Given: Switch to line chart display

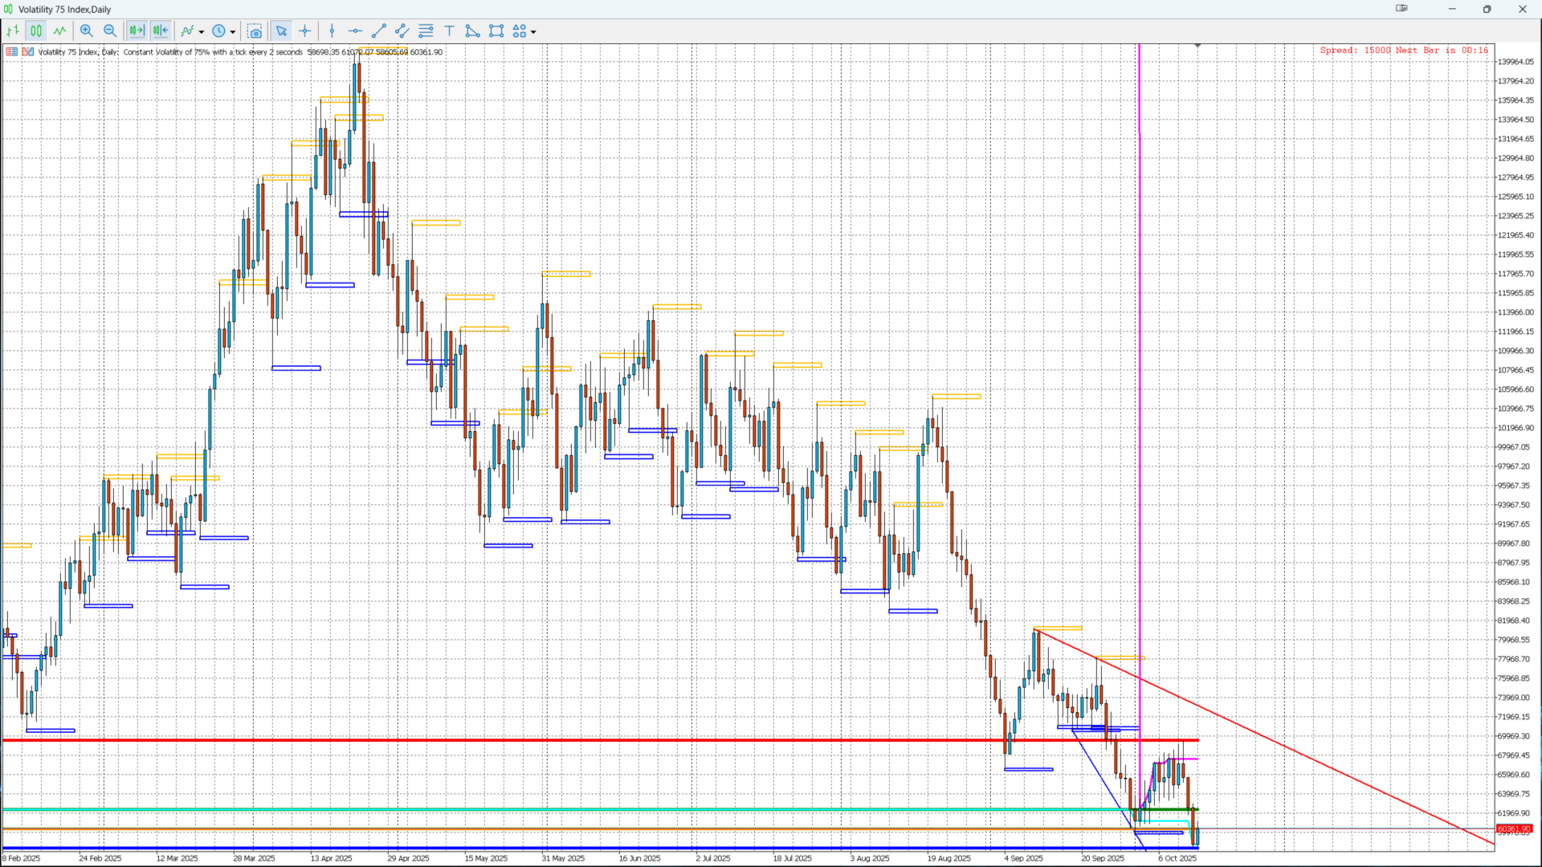Looking at the screenshot, I should coord(60,31).
